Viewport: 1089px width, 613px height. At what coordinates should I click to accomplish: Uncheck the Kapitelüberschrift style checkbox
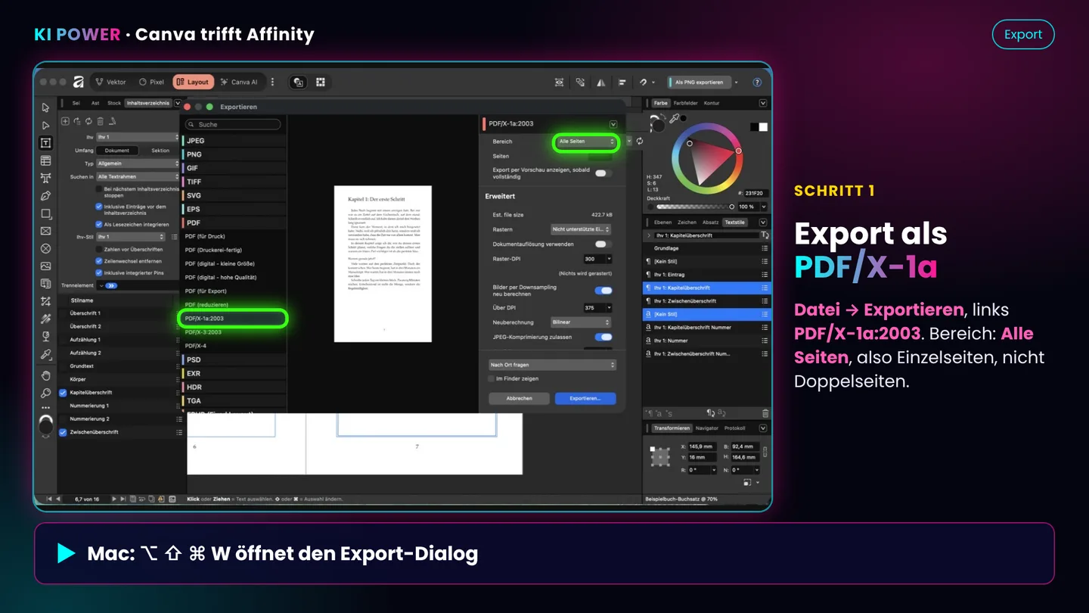click(64, 392)
